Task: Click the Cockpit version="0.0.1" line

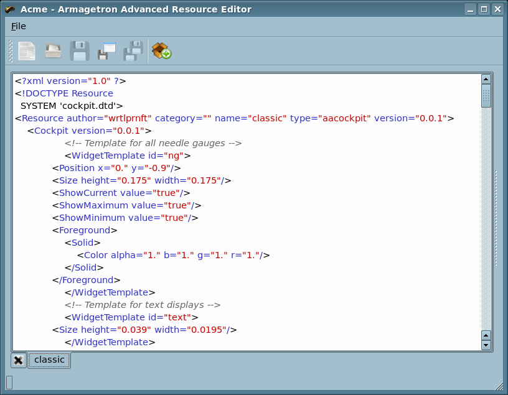Action: (90, 131)
